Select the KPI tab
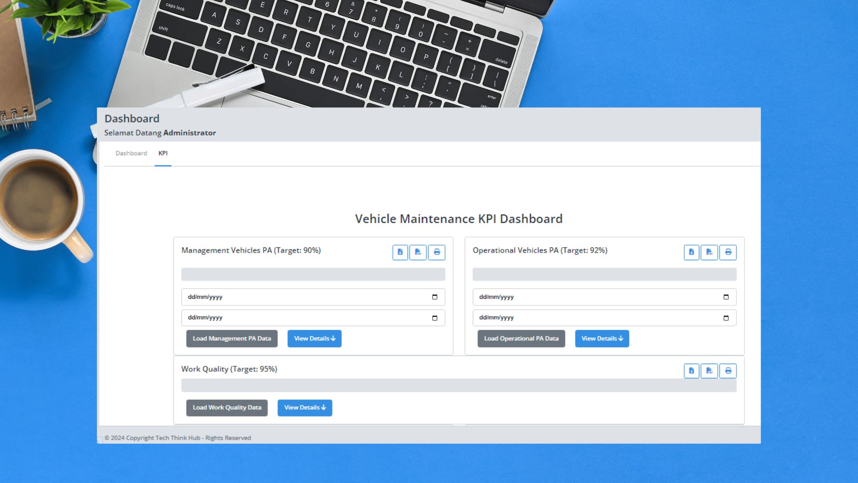 [x=163, y=153]
